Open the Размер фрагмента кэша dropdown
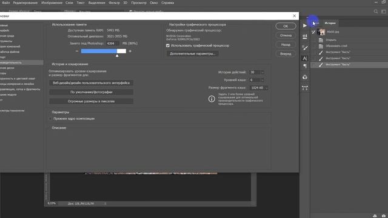Image resolution: width=388 pixels, height=218 pixels. pos(259,88)
